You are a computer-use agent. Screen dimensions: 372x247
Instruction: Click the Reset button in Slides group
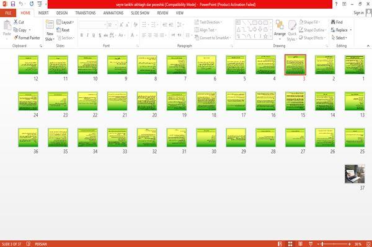(63, 30)
